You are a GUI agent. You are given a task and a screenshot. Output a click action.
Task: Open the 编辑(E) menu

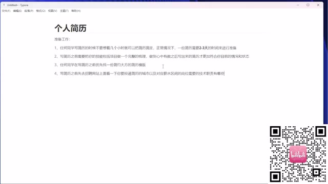(x=17, y=11)
